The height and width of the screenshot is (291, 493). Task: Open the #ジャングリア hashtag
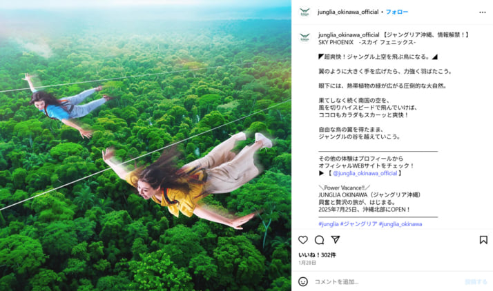(359, 224)
